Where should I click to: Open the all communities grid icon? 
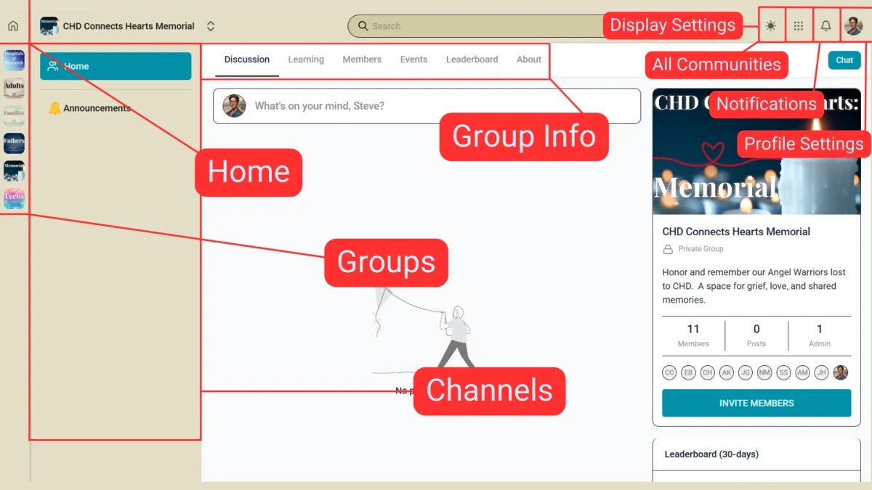click(799, 26)
